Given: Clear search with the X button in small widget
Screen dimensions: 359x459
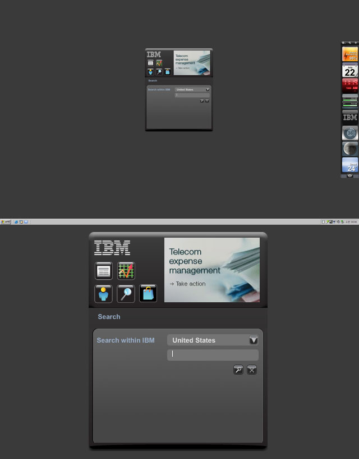Looking at the screenshot, I should (207, 101).
